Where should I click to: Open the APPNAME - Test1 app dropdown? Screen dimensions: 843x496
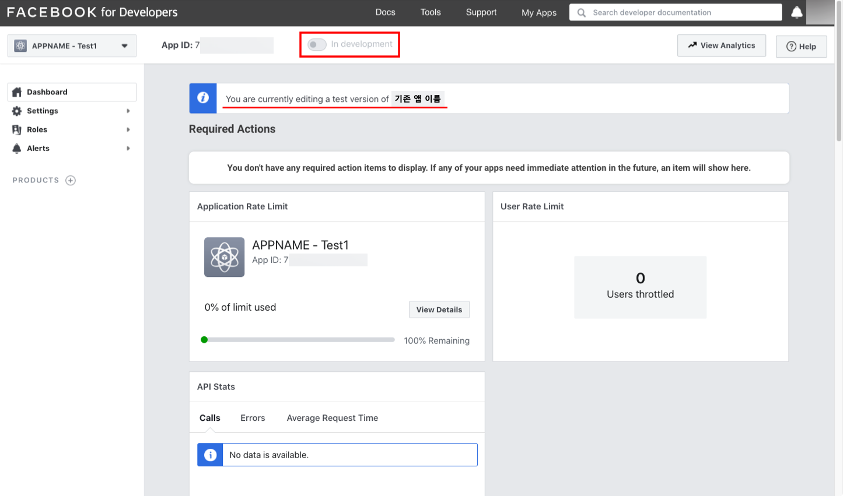(x=72, y=45)
